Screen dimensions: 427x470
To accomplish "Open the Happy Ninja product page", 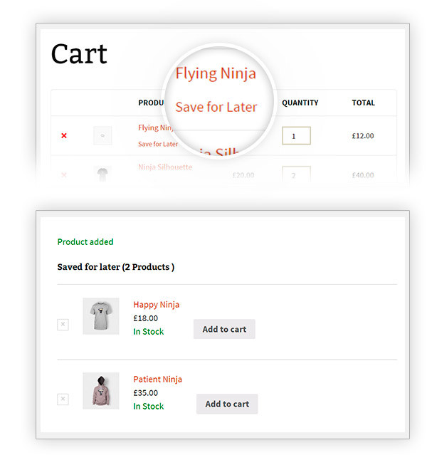I will pos(156,305).
